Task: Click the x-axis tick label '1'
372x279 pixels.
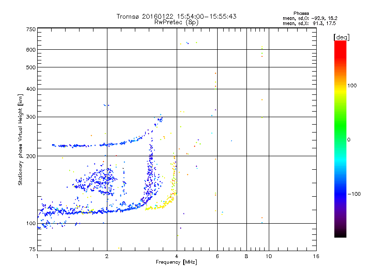Action: (x=37, y=256)
